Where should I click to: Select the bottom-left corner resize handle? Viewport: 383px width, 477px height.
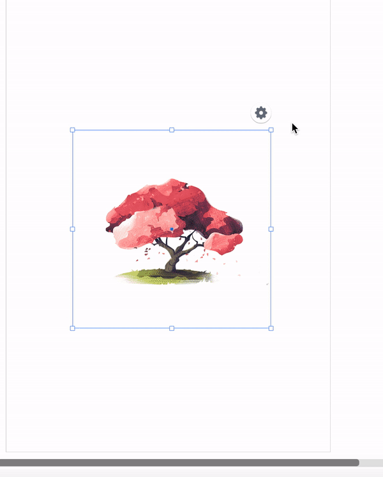pyautogui.click(x=72, y=328)
